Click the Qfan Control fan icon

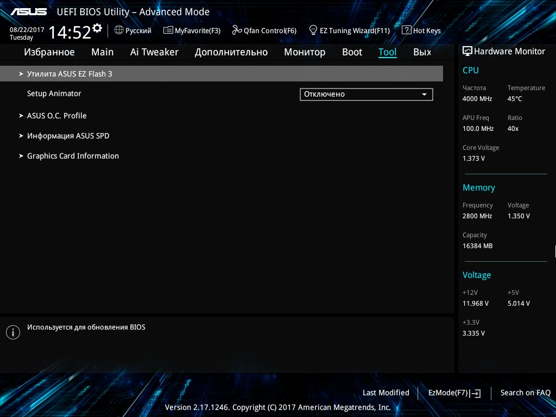coord(237,30)
